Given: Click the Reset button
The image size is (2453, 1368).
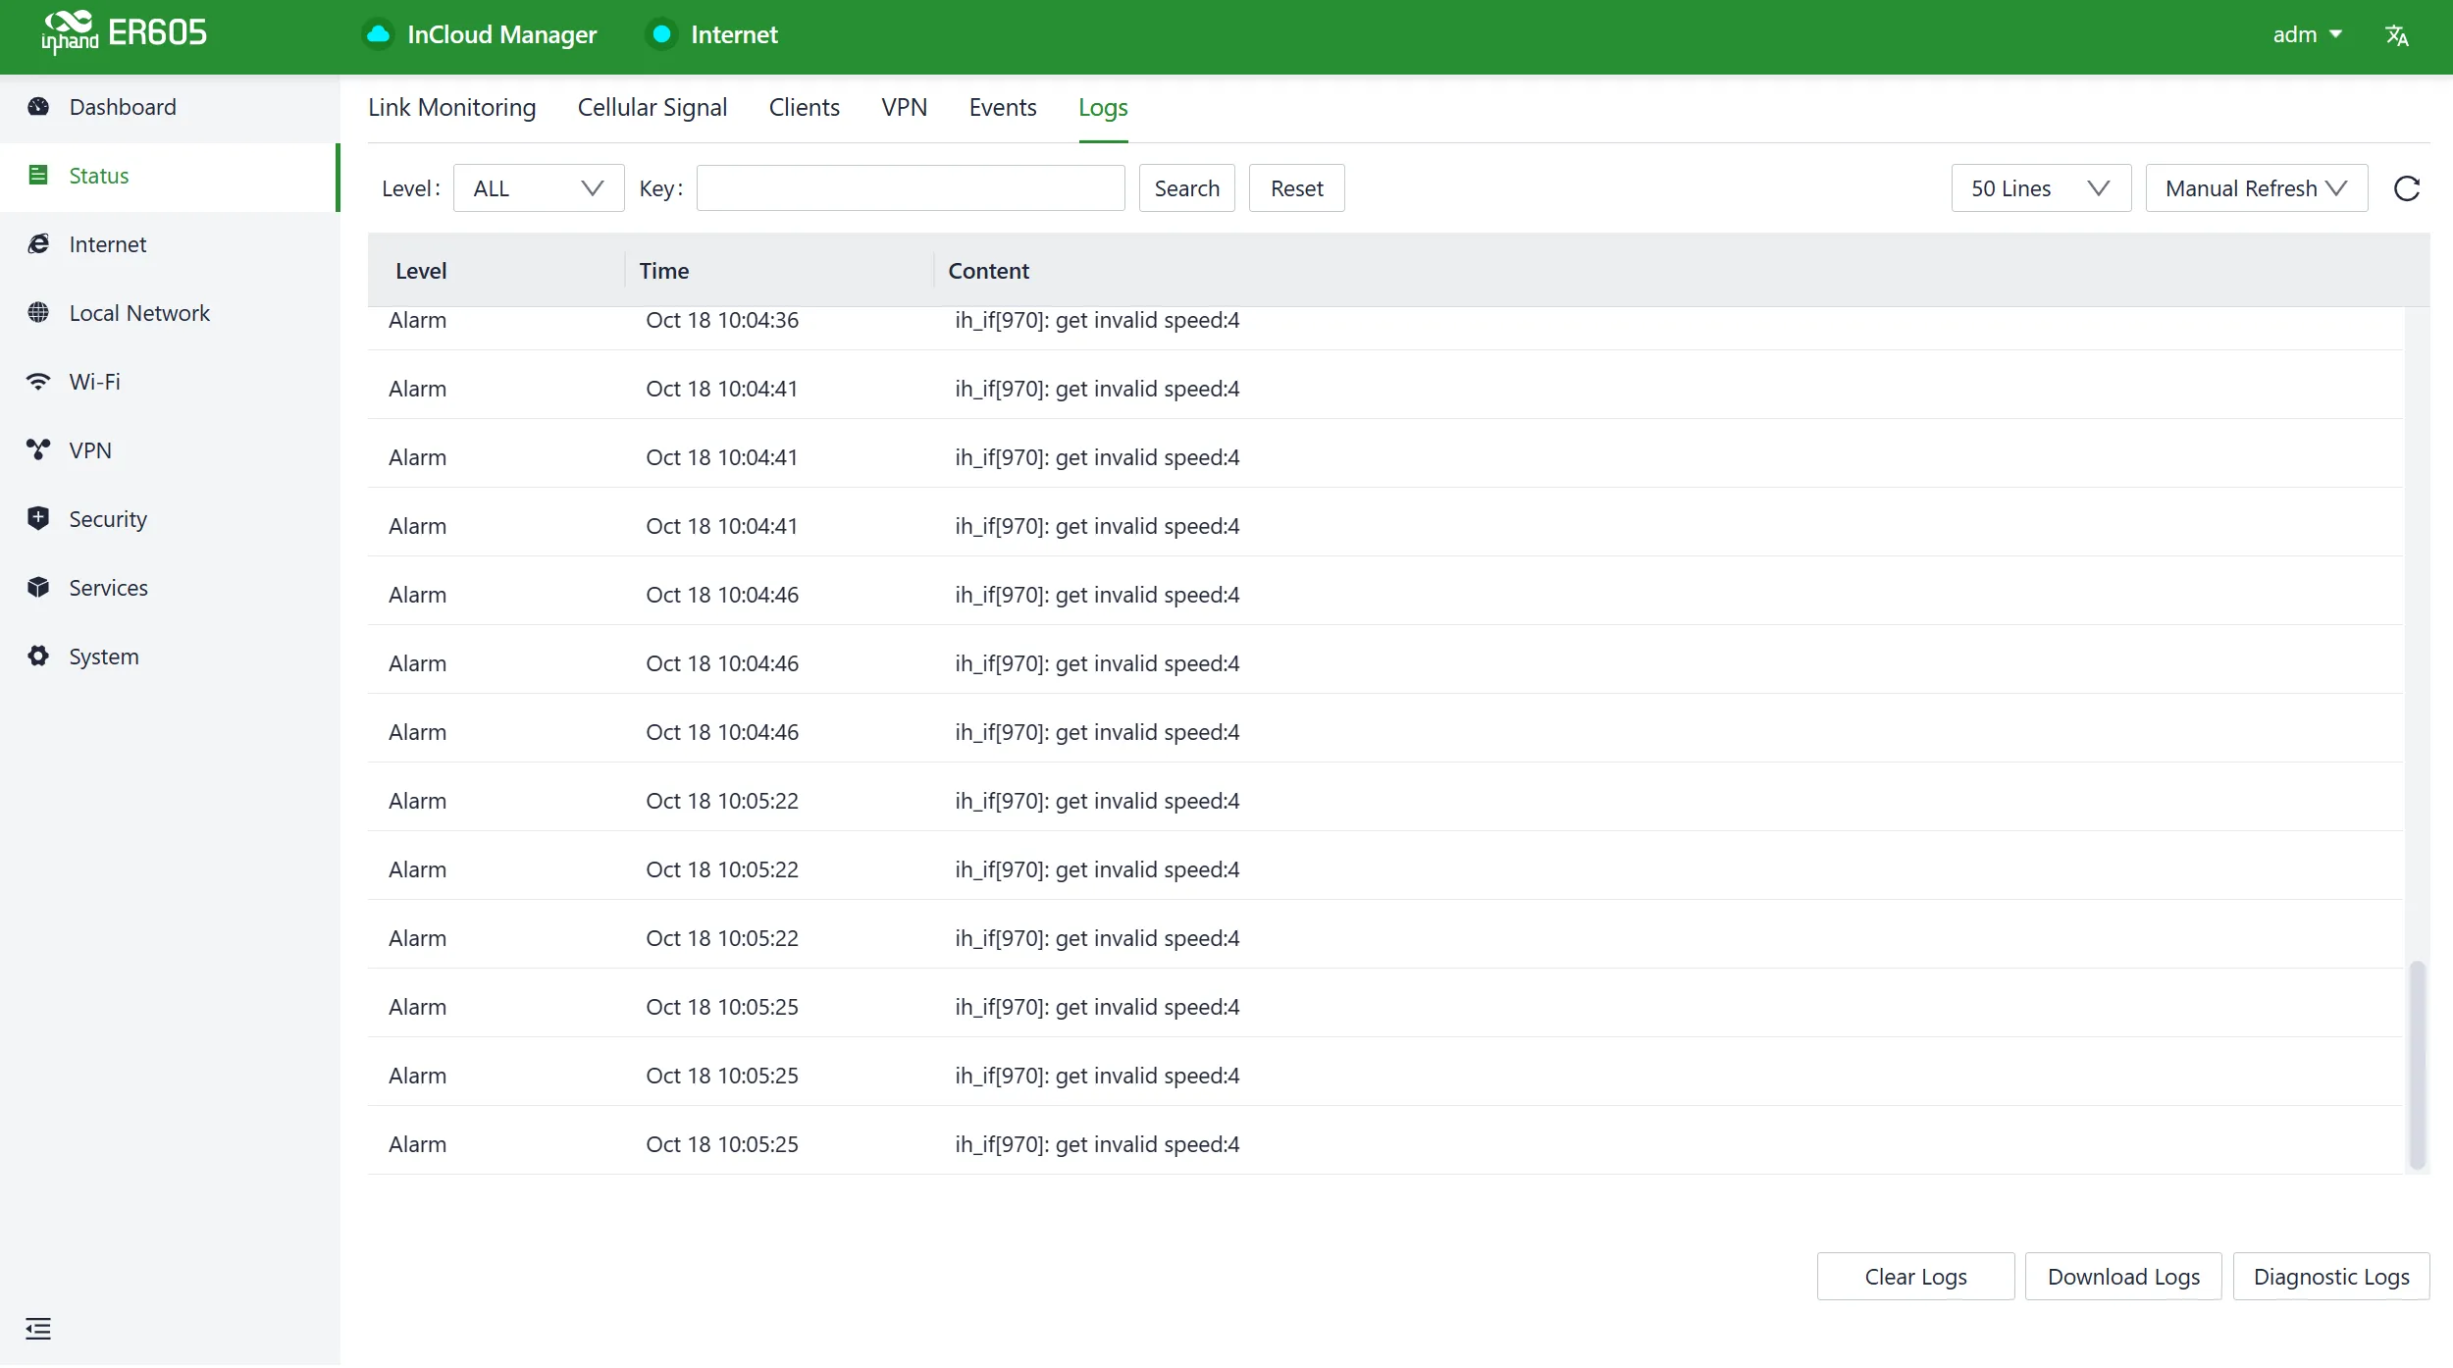Looking at the screenshot, I should pos(1297,188).
